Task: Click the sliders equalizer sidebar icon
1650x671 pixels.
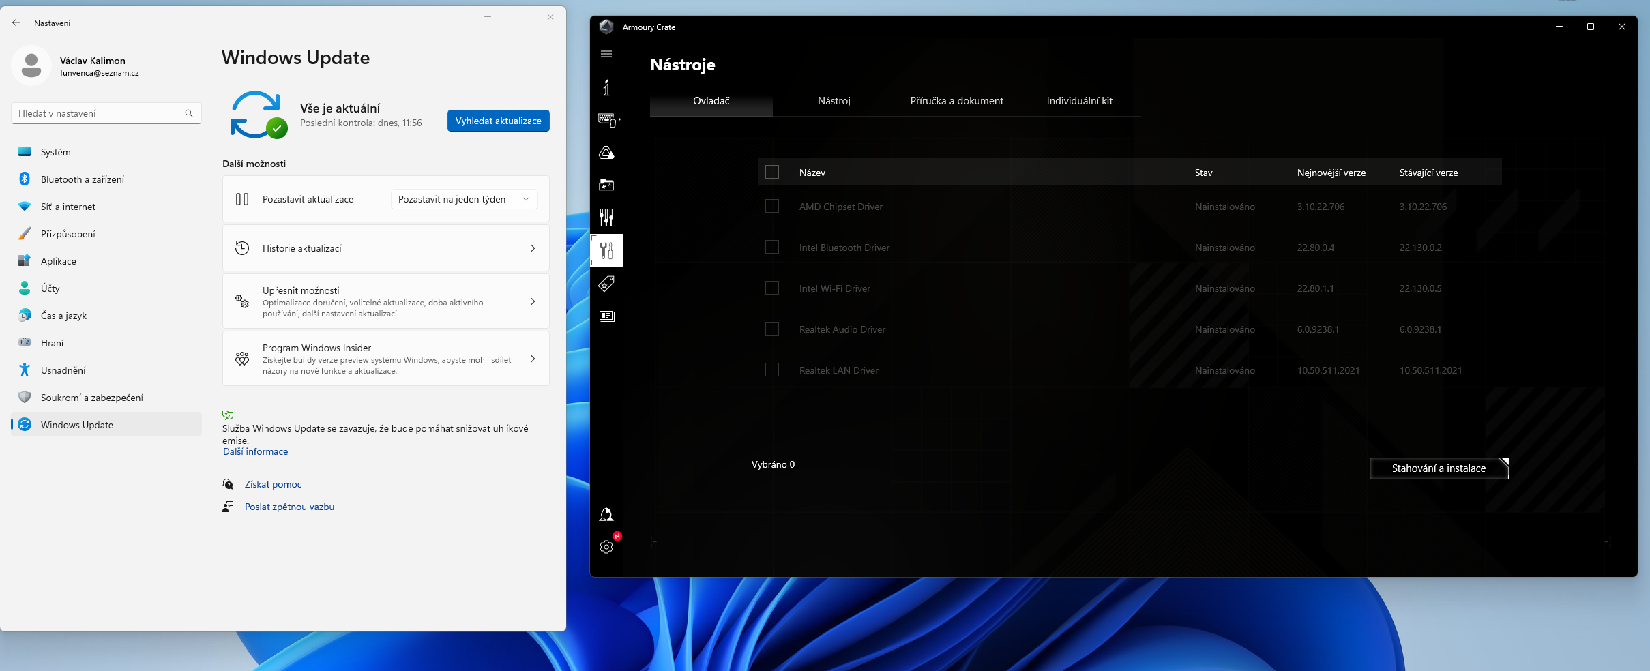Action: [606, 217]
